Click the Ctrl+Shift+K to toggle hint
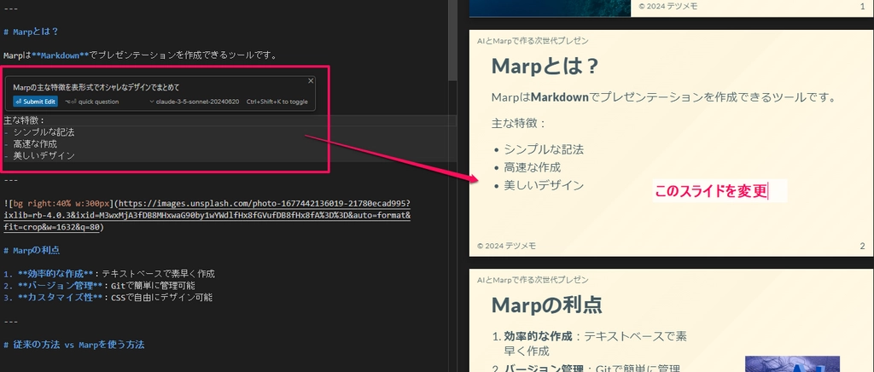This screenshot has width=874, height=372. [x=277, y=102]
